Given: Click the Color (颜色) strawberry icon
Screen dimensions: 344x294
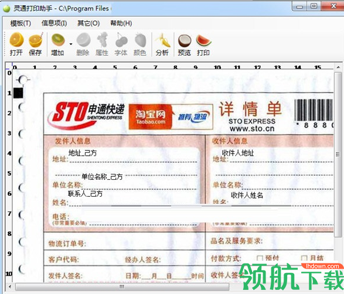Looking at the screenshot, I should point(140,40).
